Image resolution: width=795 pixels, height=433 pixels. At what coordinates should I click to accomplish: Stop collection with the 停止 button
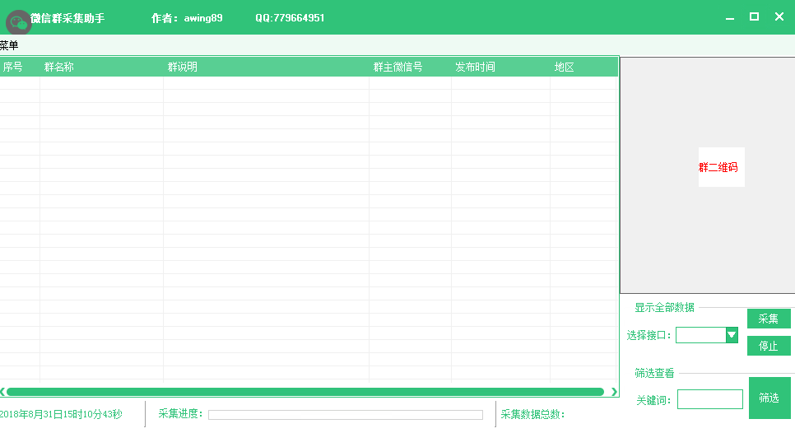coord(769,346)
